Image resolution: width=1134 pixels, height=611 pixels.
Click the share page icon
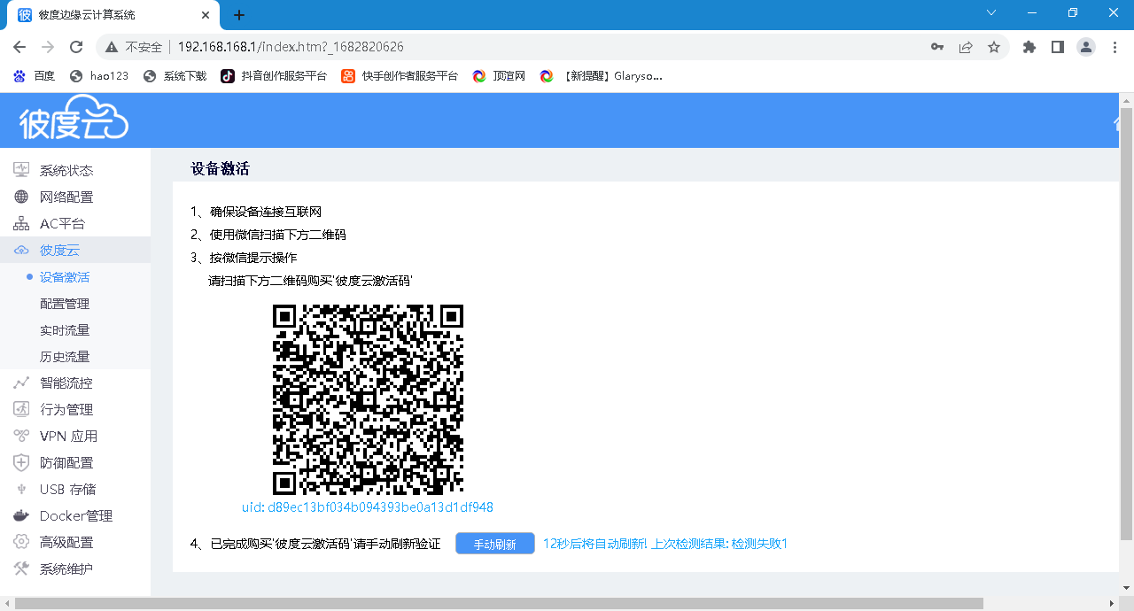pyautogui.click(x=966, y=47)
